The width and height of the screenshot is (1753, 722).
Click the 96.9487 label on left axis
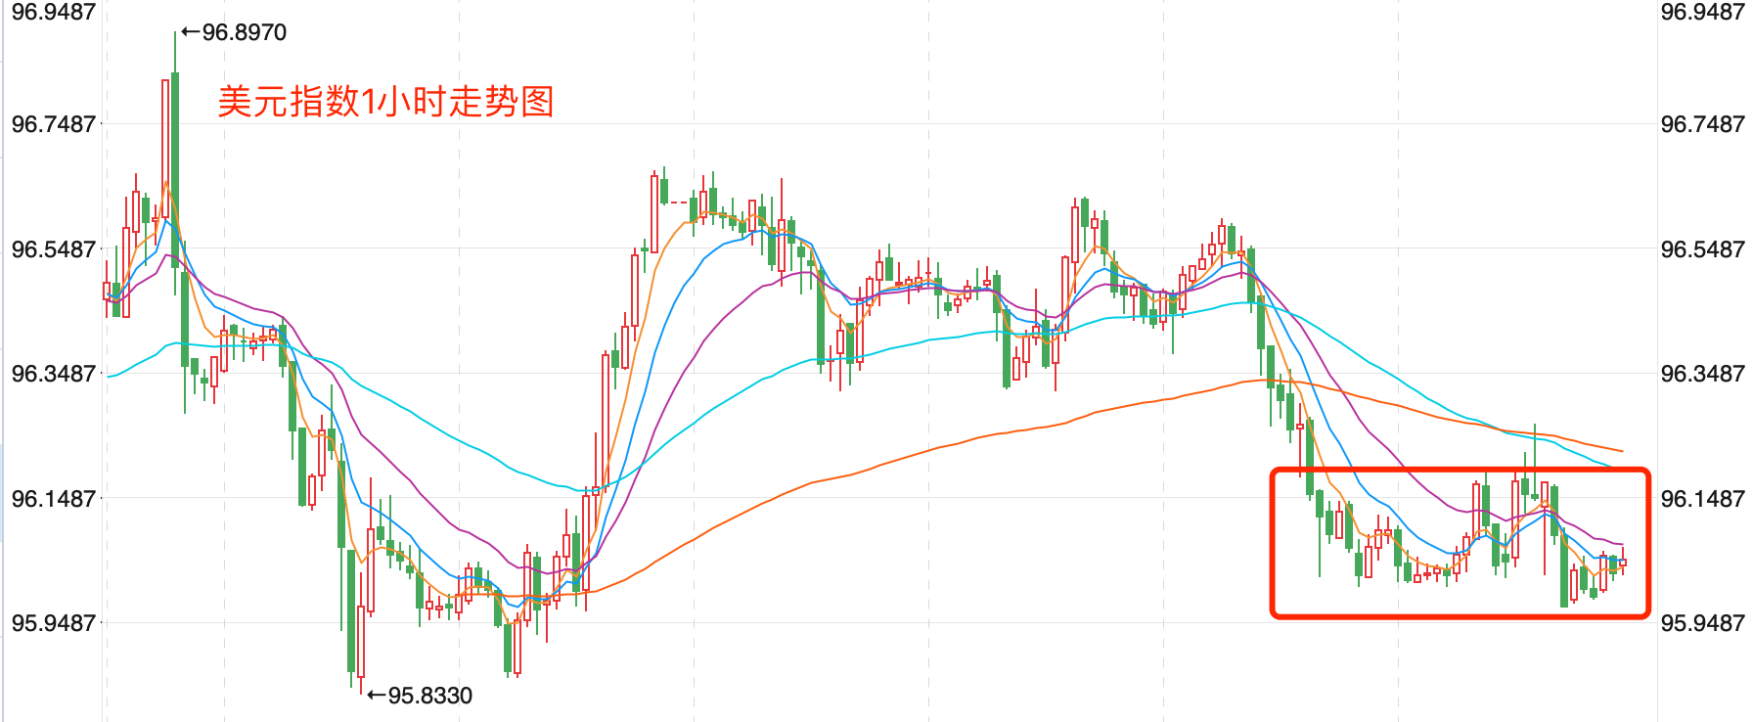coord(53,12)
